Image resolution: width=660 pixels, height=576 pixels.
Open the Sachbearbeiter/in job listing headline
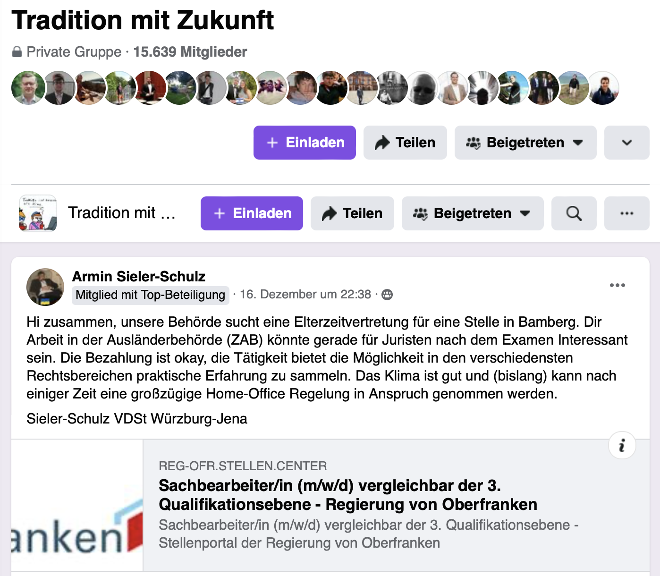pos(348,495)
